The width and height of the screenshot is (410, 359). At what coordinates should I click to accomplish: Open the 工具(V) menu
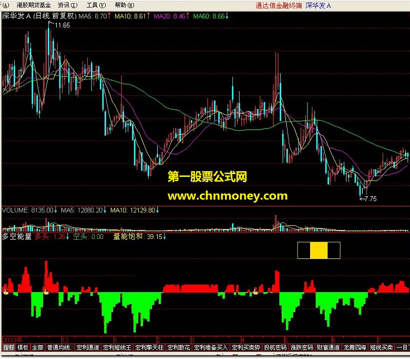96,5
